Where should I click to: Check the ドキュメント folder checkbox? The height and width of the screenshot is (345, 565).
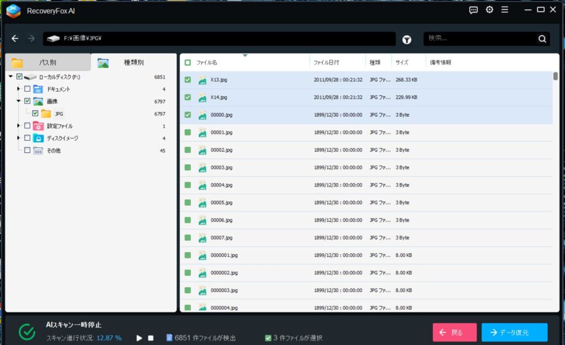coord(27,89)
